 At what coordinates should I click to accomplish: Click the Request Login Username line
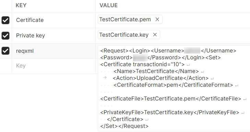(168, 51)
